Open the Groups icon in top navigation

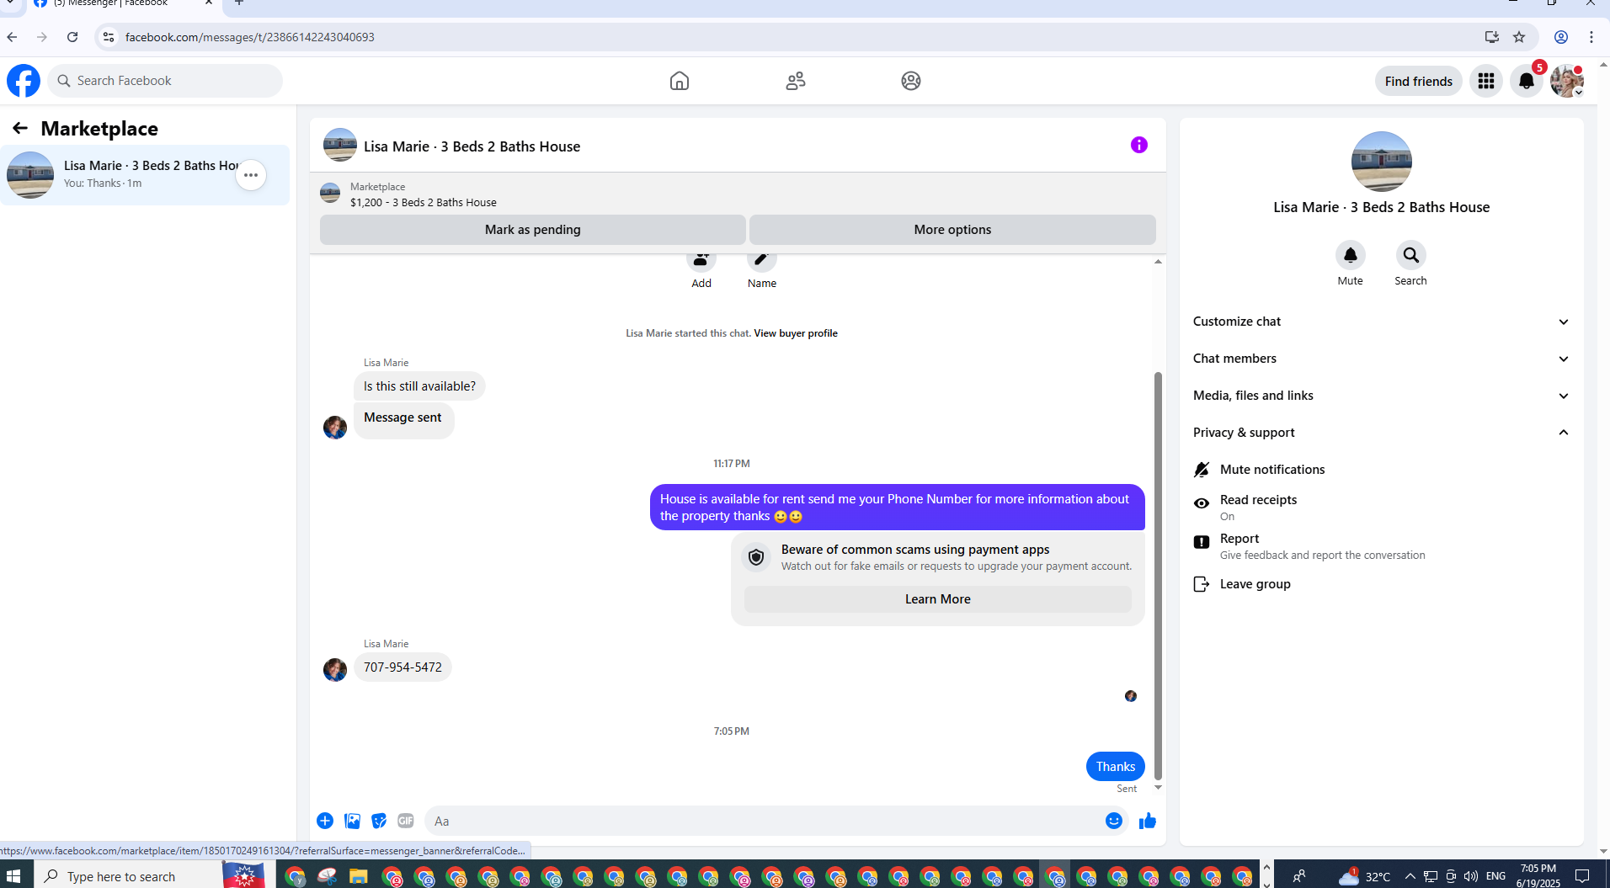point(911,81)
